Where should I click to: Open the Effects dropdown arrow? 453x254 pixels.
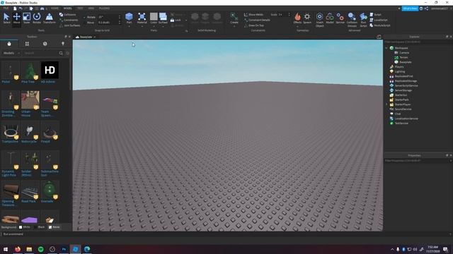[297, 26]
